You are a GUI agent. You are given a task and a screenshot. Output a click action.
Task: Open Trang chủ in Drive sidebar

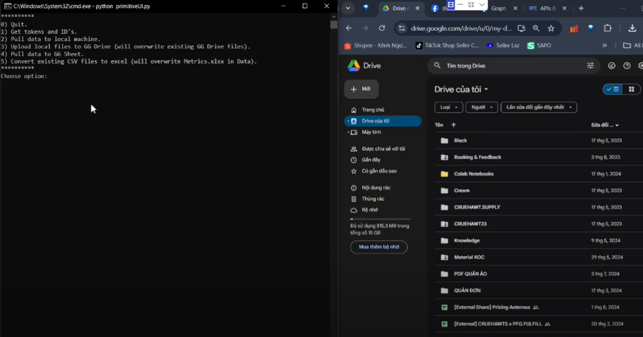tap(373, 110)
